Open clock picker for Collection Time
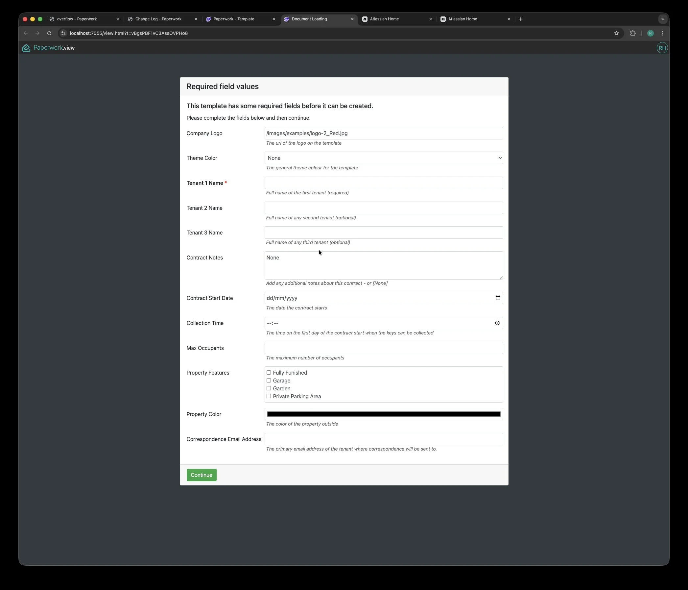The image size is (688, 590). 497,323
